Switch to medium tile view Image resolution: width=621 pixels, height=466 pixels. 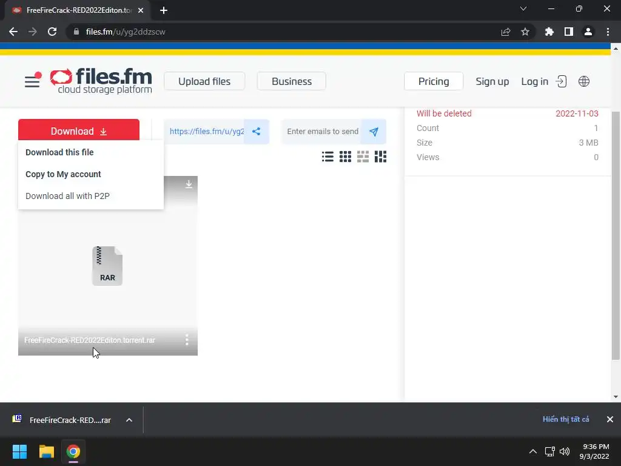coord(363,157)
